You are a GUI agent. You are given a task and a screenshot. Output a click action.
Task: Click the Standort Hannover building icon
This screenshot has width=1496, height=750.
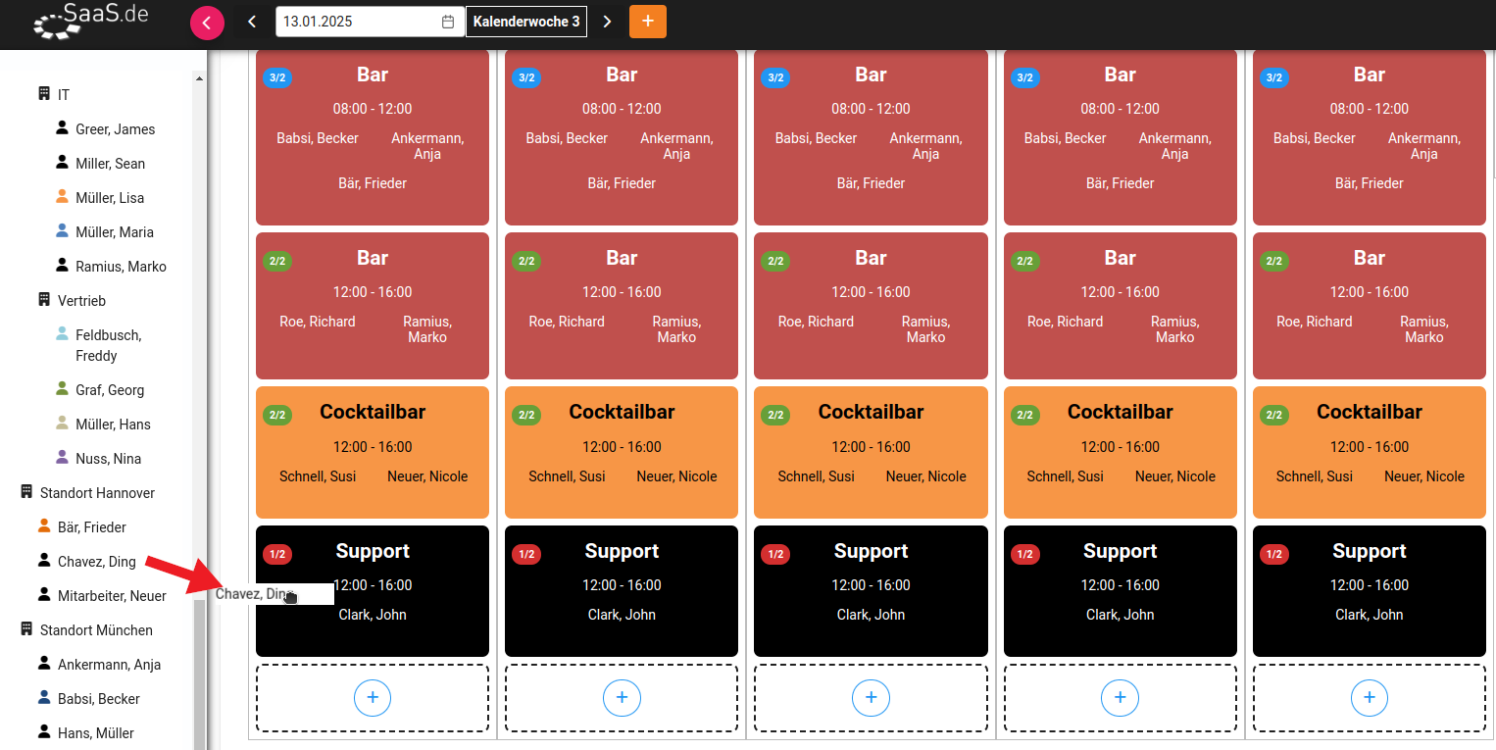pos(26,492)
